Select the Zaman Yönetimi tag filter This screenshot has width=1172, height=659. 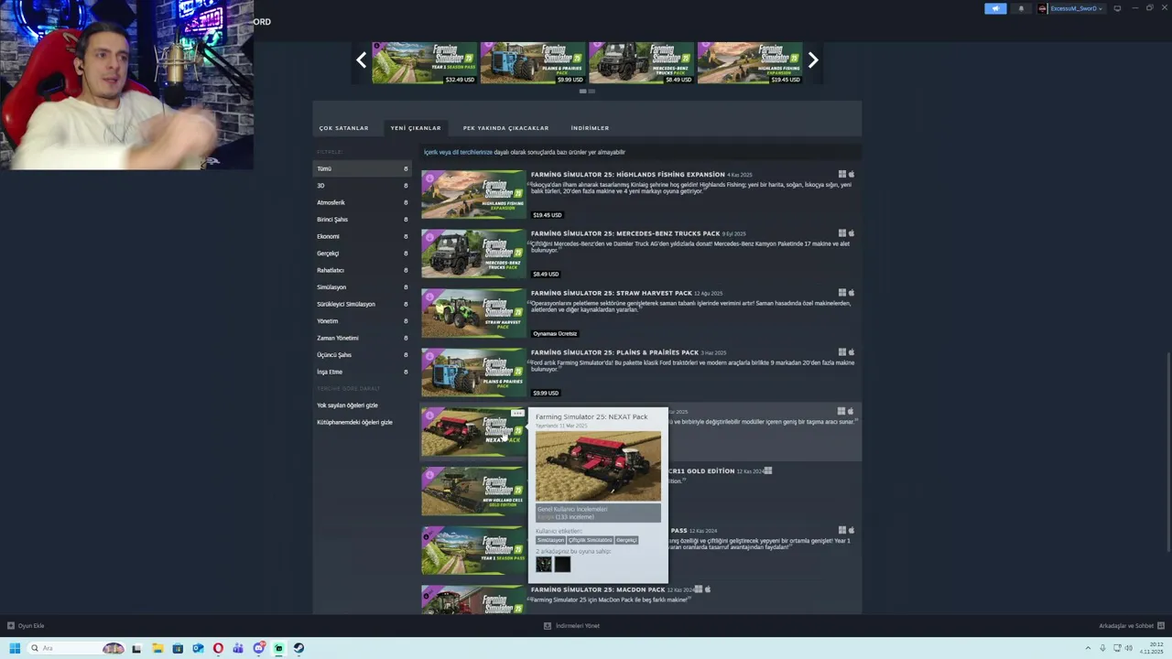click(363, 338)
